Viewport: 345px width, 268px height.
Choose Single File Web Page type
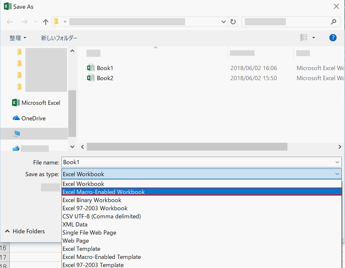202,232
